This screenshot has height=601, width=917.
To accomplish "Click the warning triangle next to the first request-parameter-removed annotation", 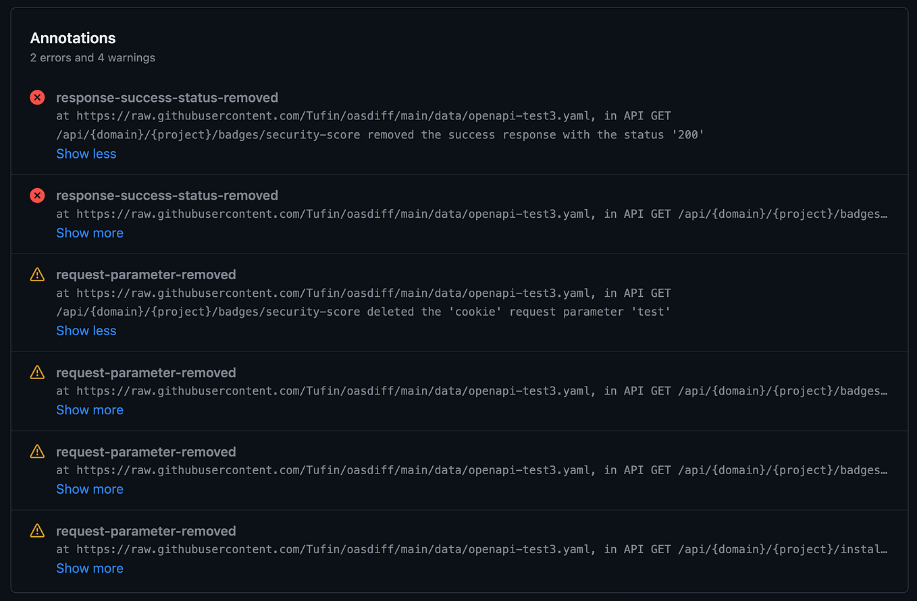I will point(37,275).
